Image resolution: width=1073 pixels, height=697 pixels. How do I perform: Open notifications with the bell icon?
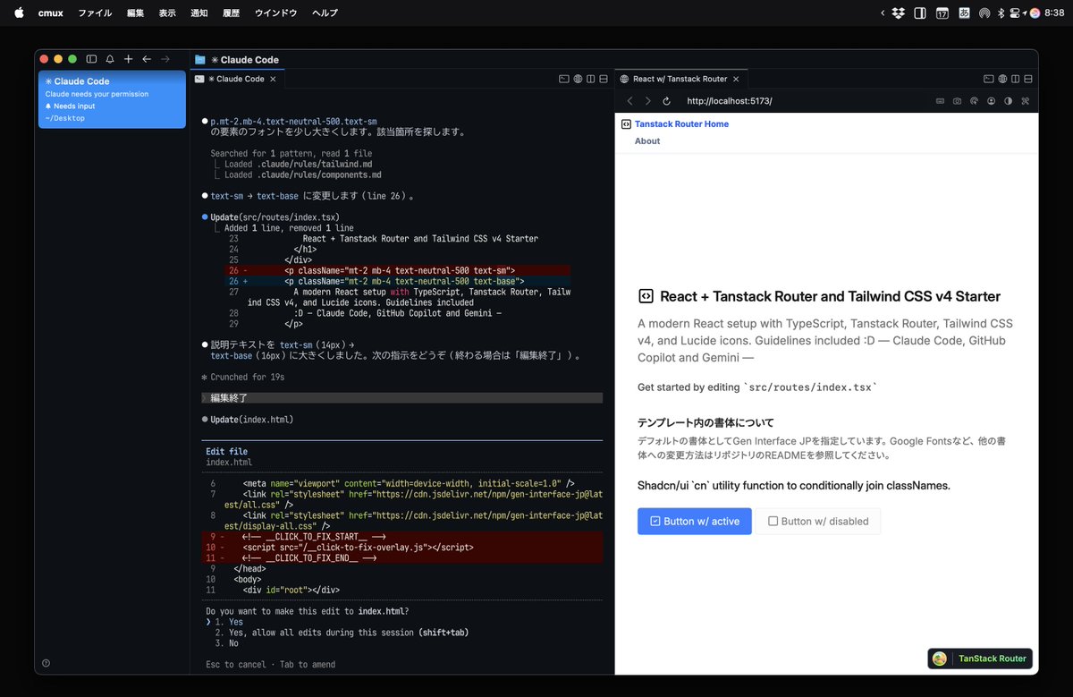110,59
